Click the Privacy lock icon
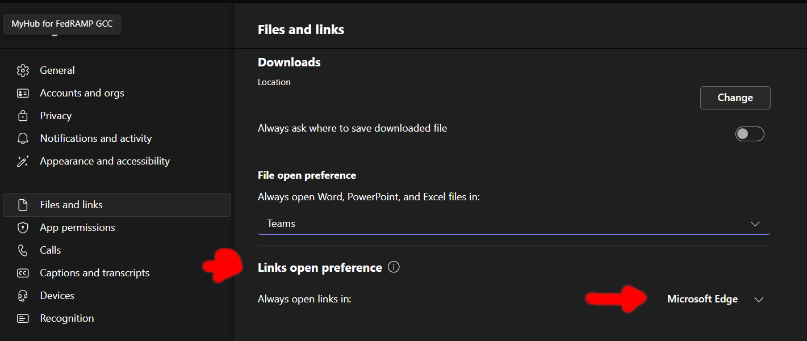This screenshot has height=341, width=807. pyautogui.click(x=23, y=116)
